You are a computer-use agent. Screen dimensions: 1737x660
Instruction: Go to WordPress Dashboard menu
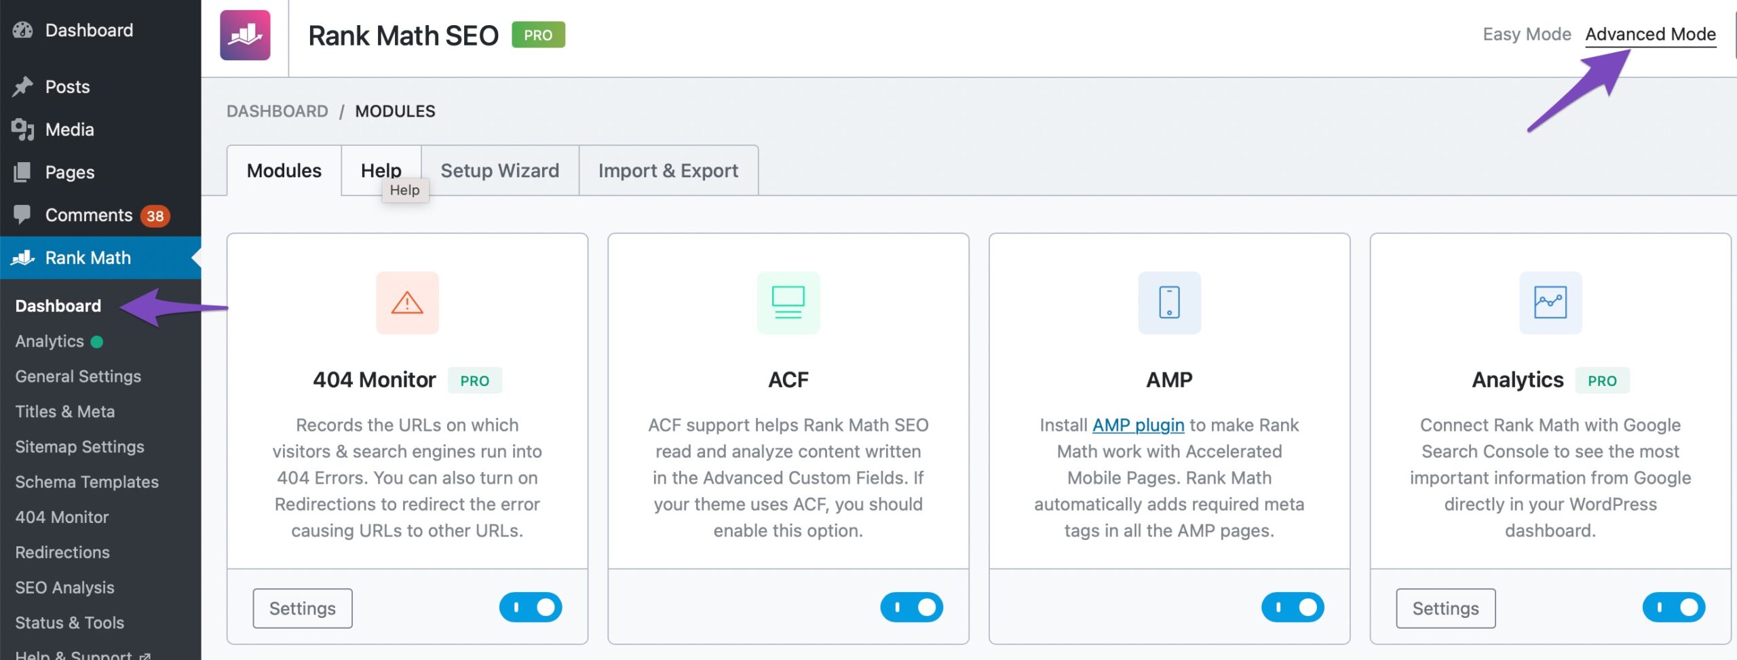[100, 31]
